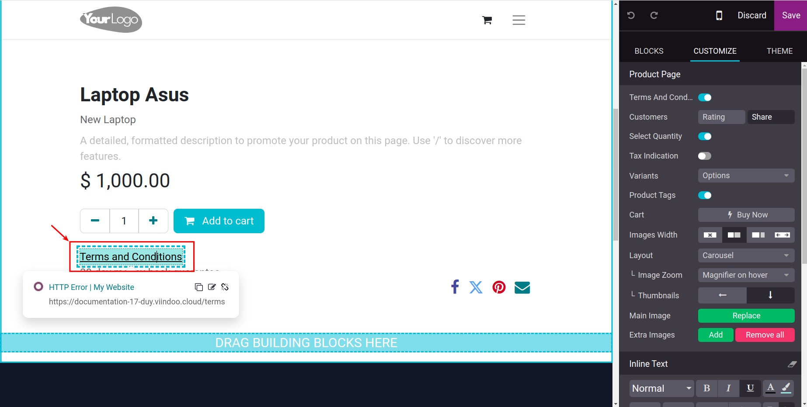Enable the Tax Indication toggle
The height and width of the screenshot is (407, 807).
704,156
